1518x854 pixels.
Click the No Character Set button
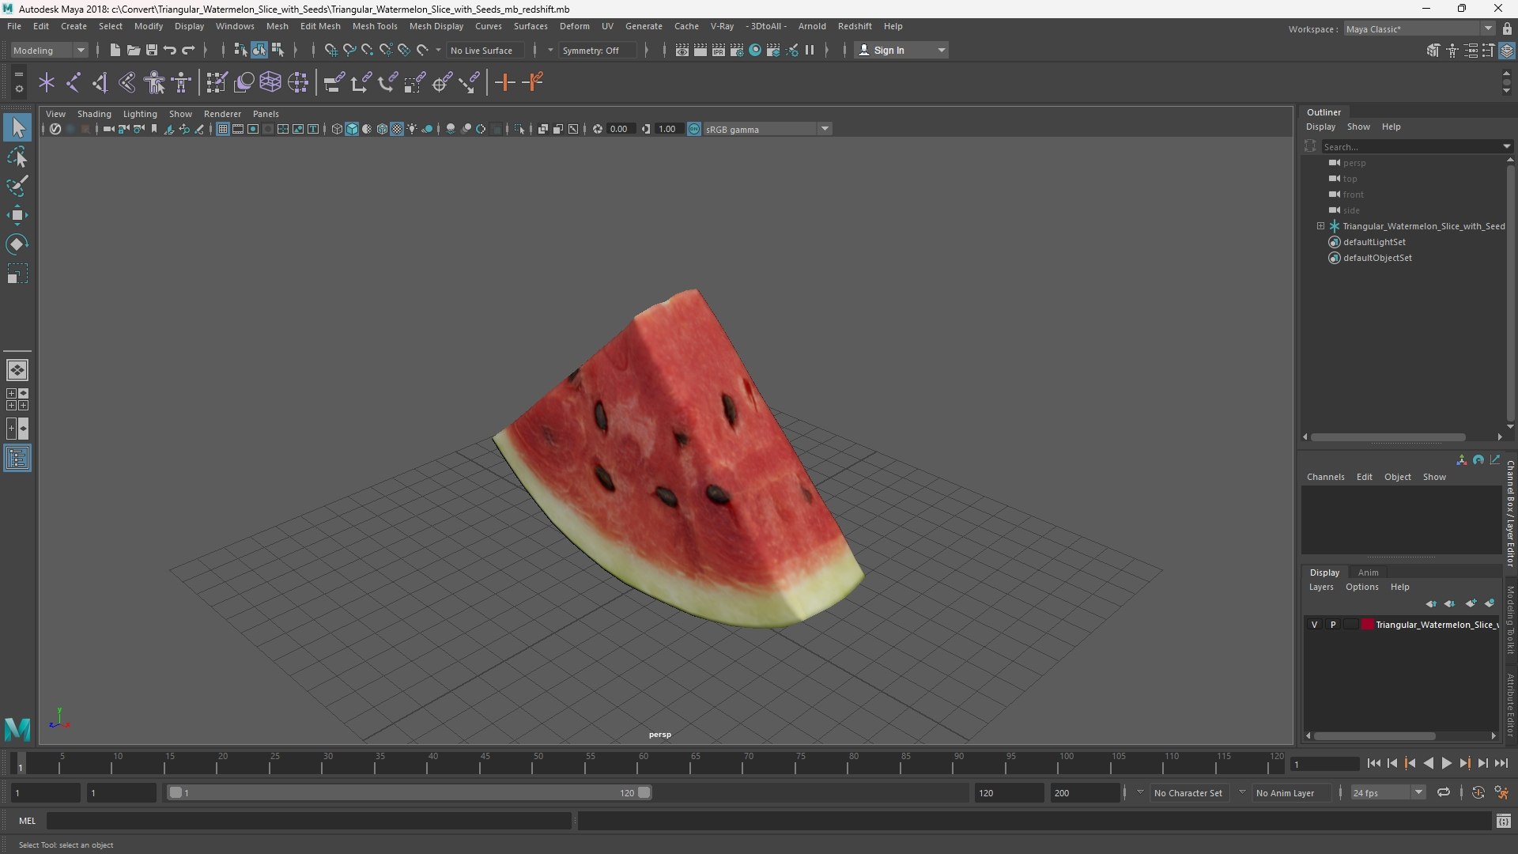[x=1188, y=792]
